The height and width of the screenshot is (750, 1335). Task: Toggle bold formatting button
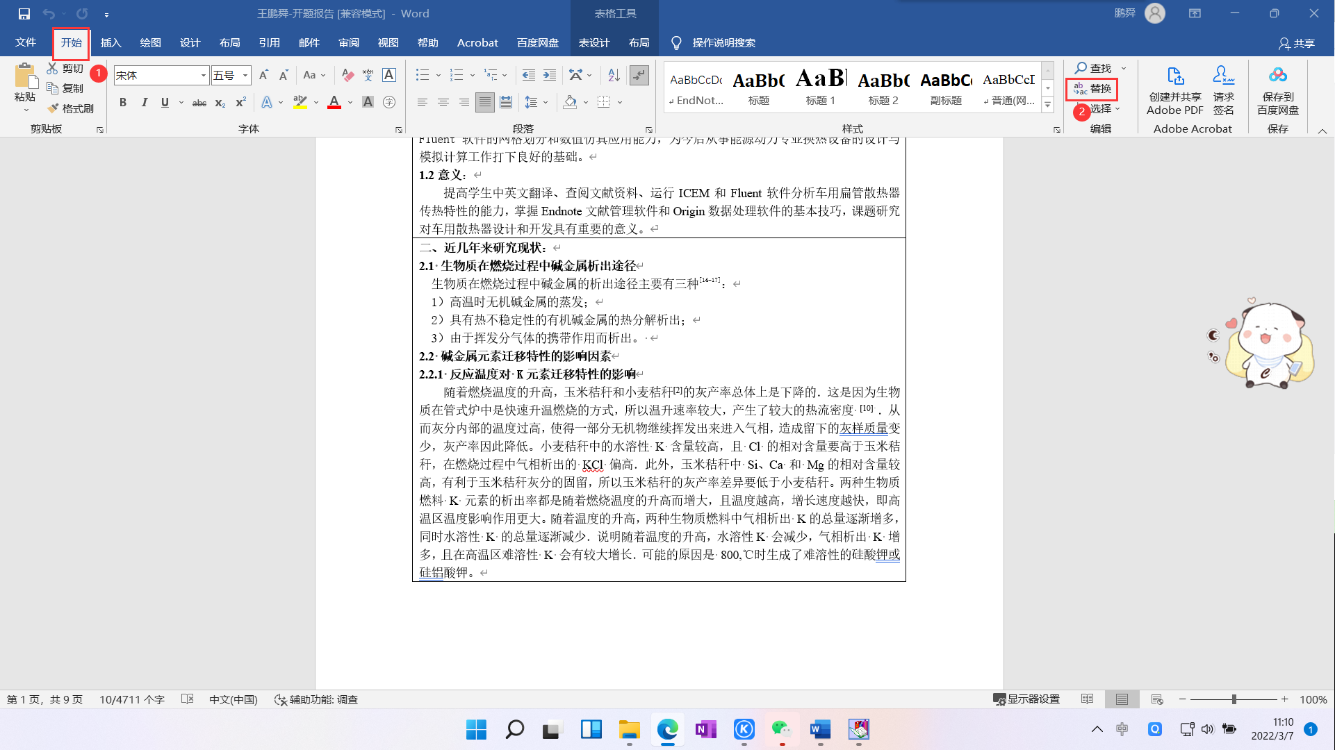pos(123,103)
